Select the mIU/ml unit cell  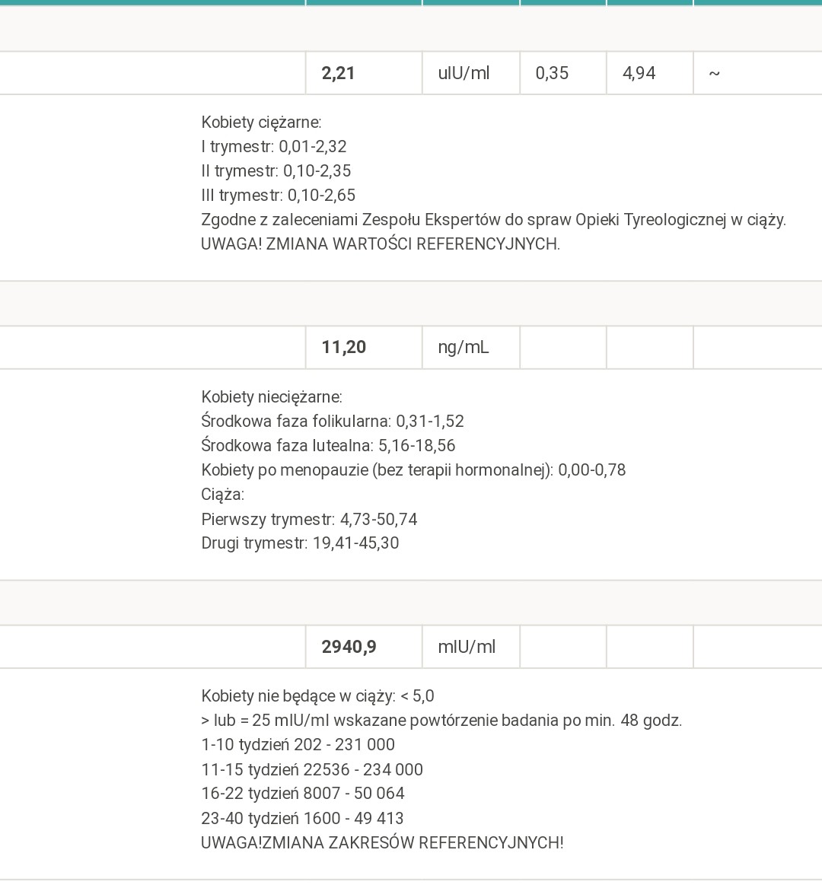[467, 647]
